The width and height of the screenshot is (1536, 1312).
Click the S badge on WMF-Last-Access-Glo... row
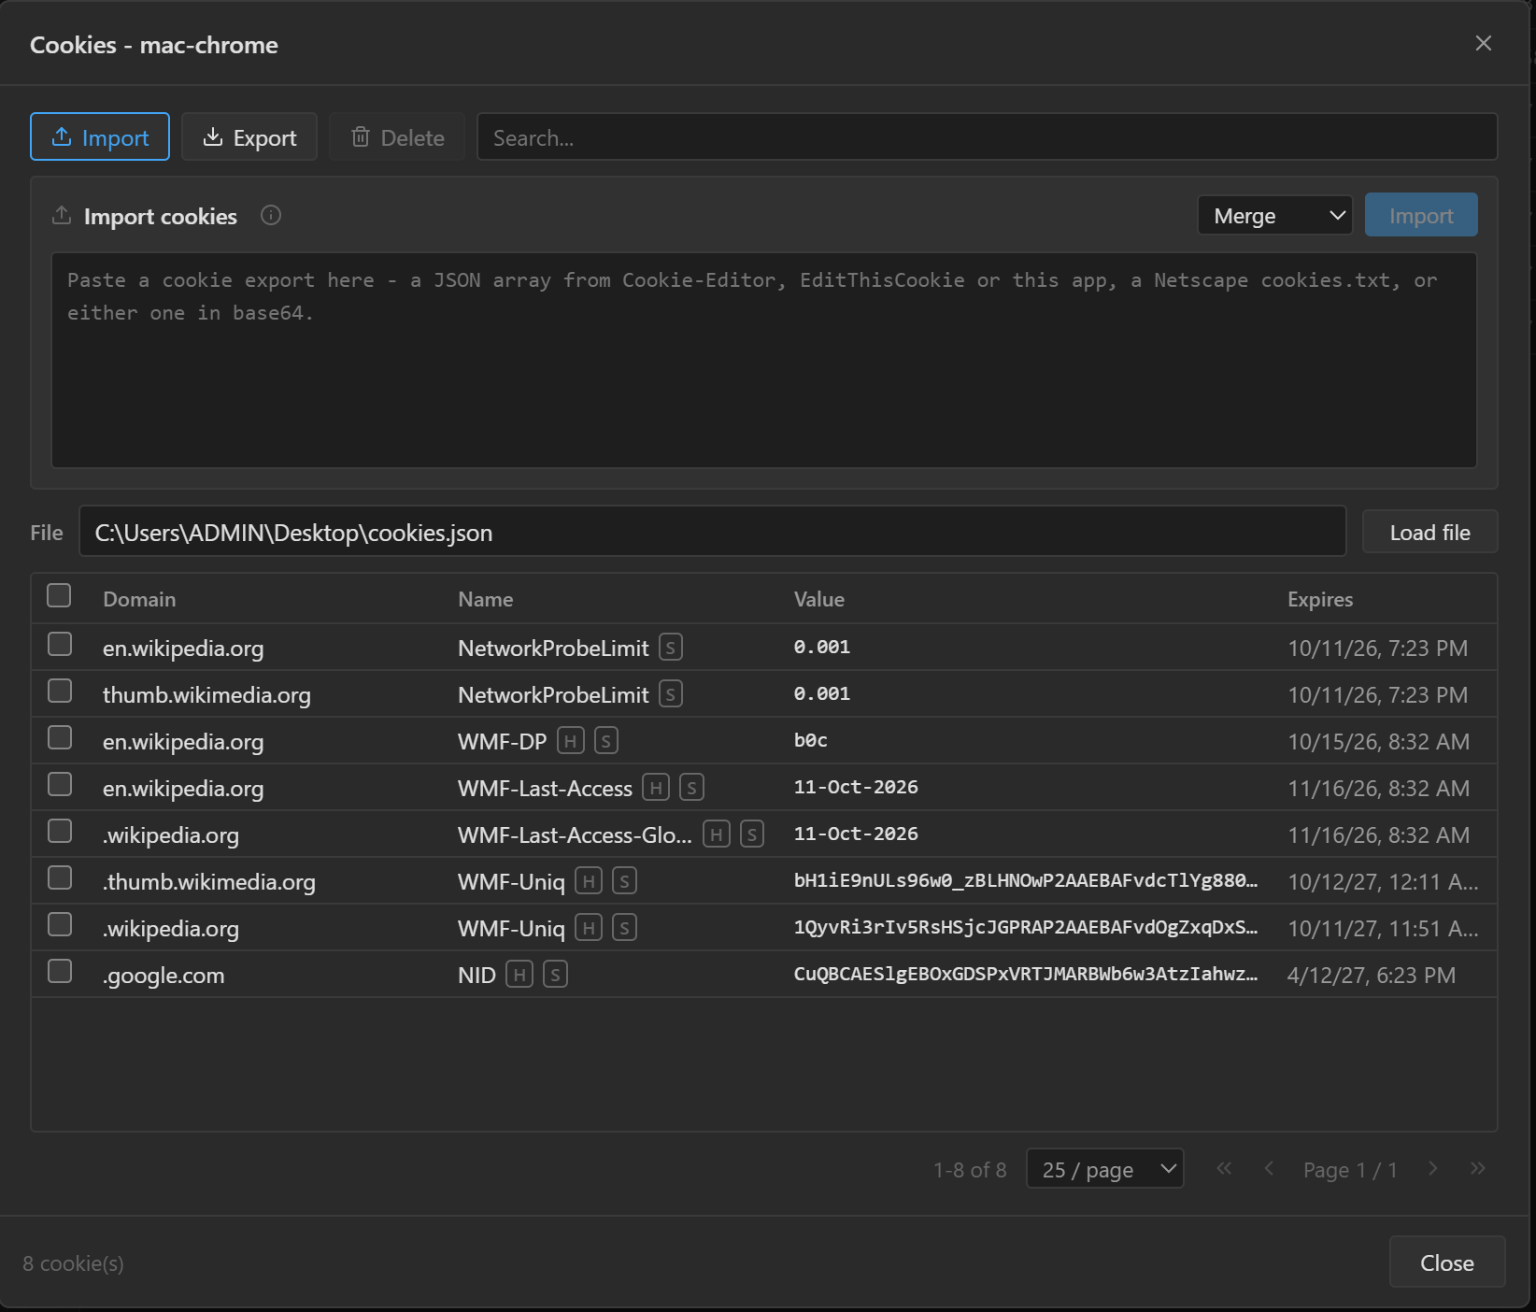click(x=752, y=834)
